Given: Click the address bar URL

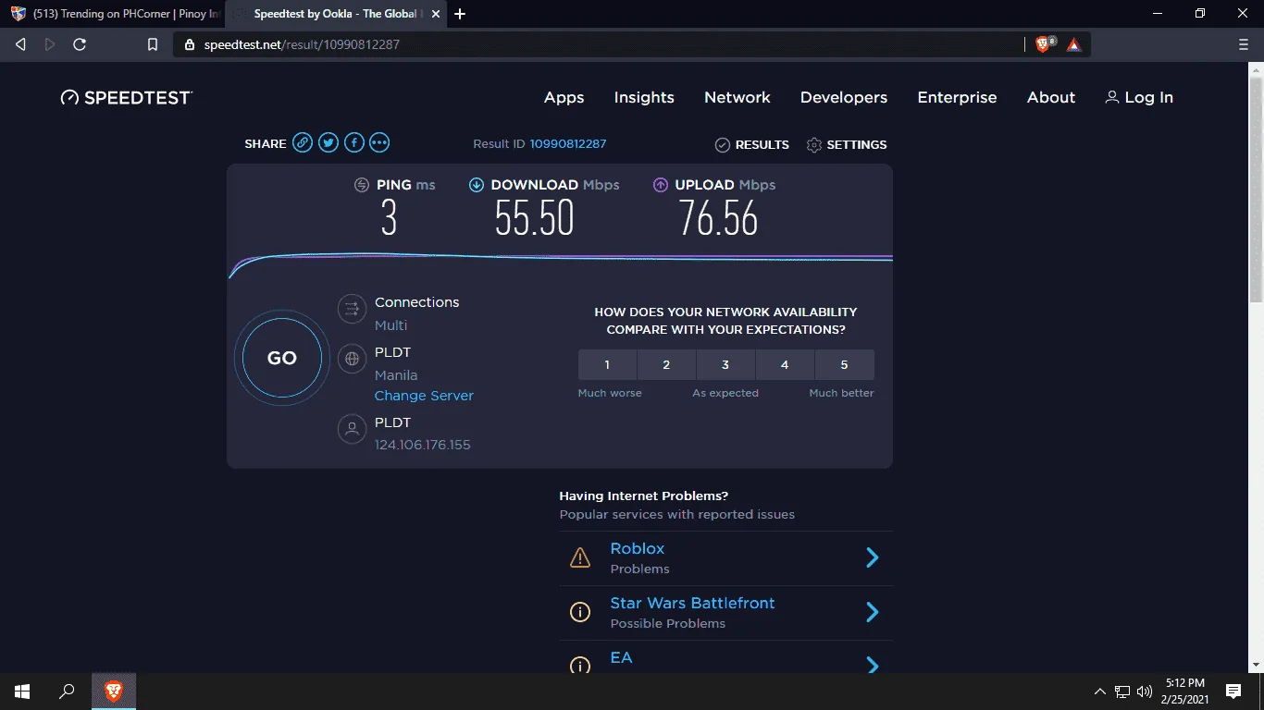Looking at the screenshot, I should pos(302,44).
